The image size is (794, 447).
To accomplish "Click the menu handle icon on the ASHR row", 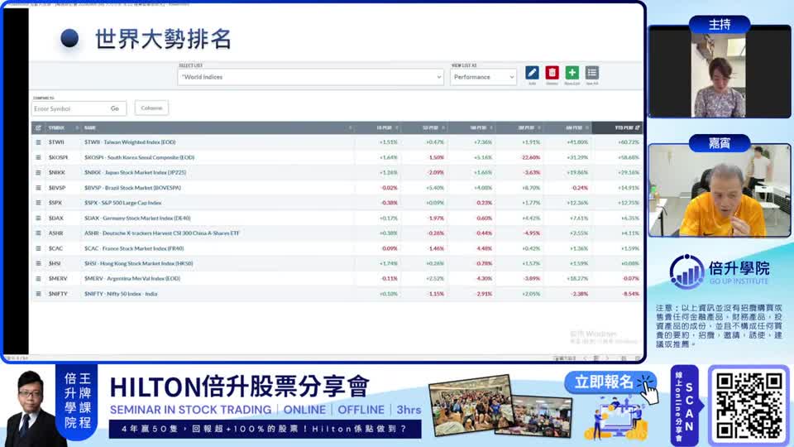I will pyautogui.click(x=38, y=233).
